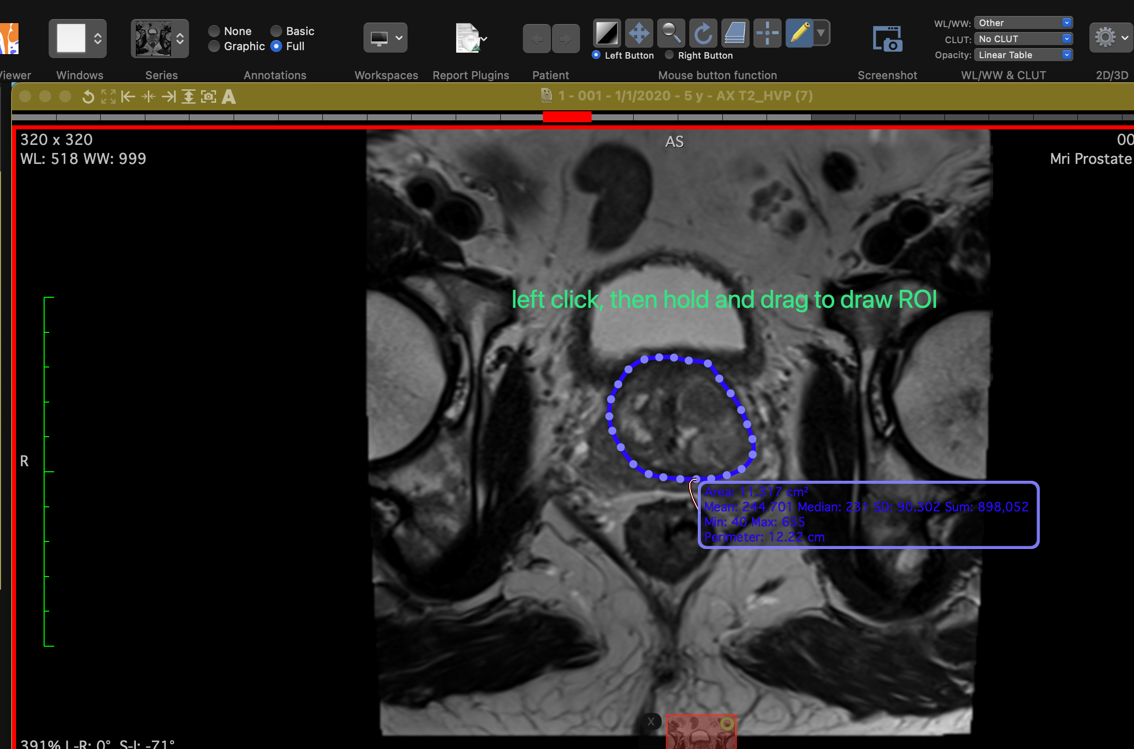Click the vertical fit arrows icon
The width and height of the screenshot is (1134, 749).
(x=188, y=96)
